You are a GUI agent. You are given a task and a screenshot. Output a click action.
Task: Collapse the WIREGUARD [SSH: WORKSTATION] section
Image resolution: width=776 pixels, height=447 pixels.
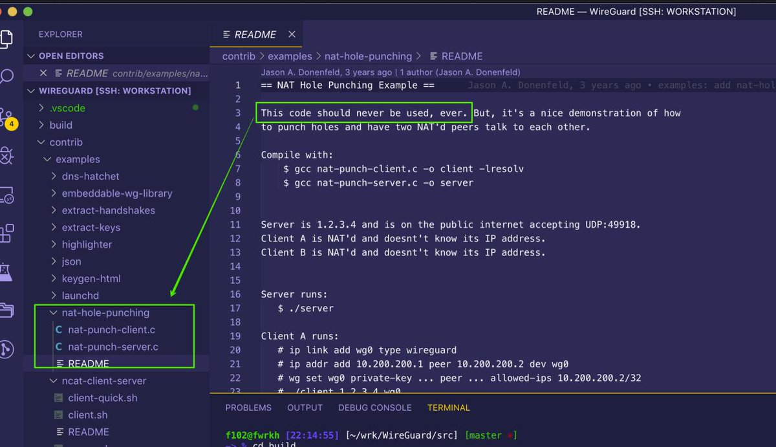coord(30,91)
